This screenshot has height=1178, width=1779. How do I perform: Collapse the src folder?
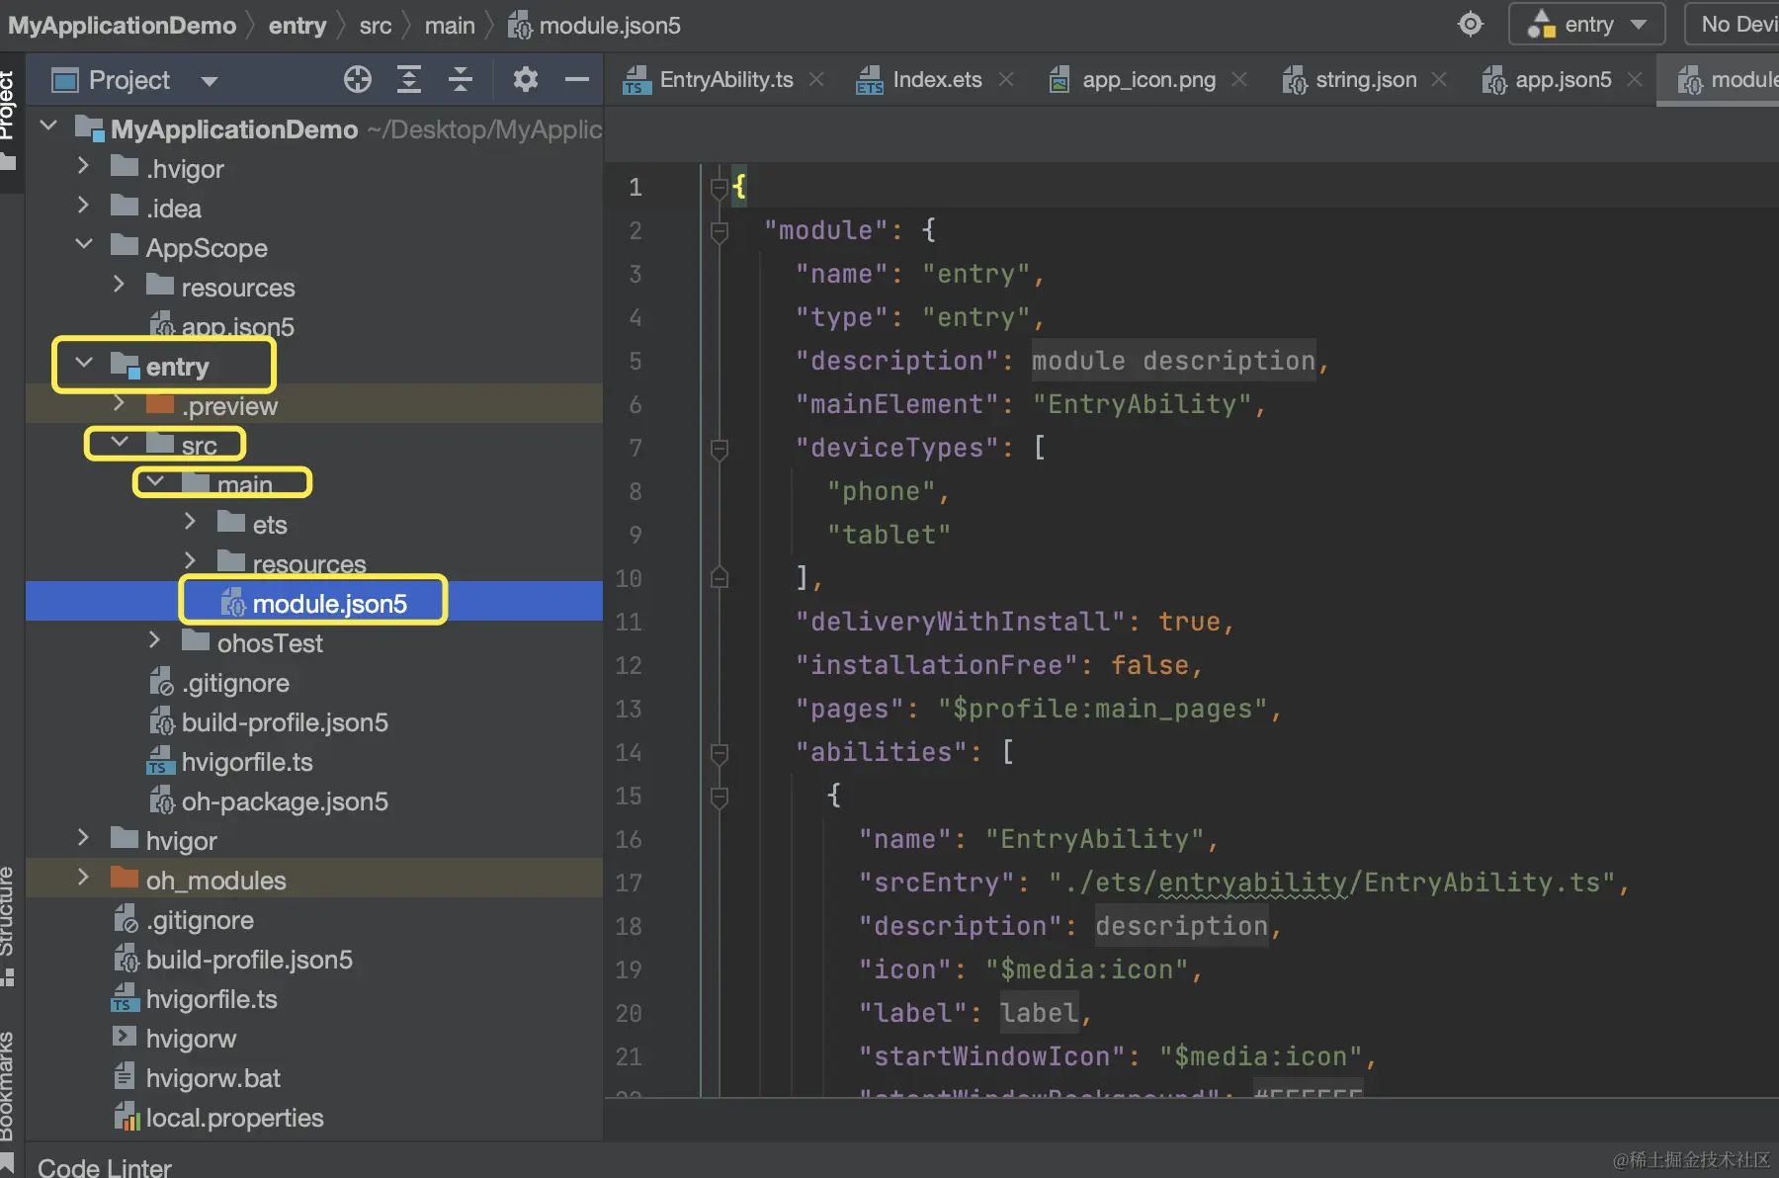click(x=120, y=442)
